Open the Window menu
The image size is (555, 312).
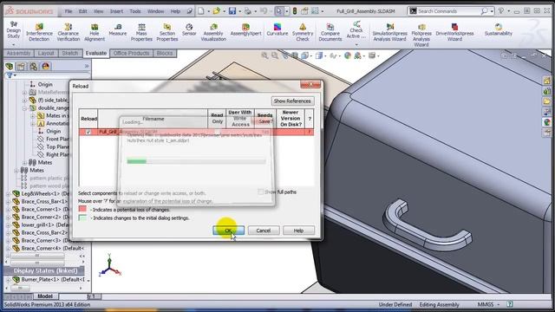tap(155, 11)
